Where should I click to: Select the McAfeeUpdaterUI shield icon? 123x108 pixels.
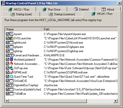tap(11, 60)
